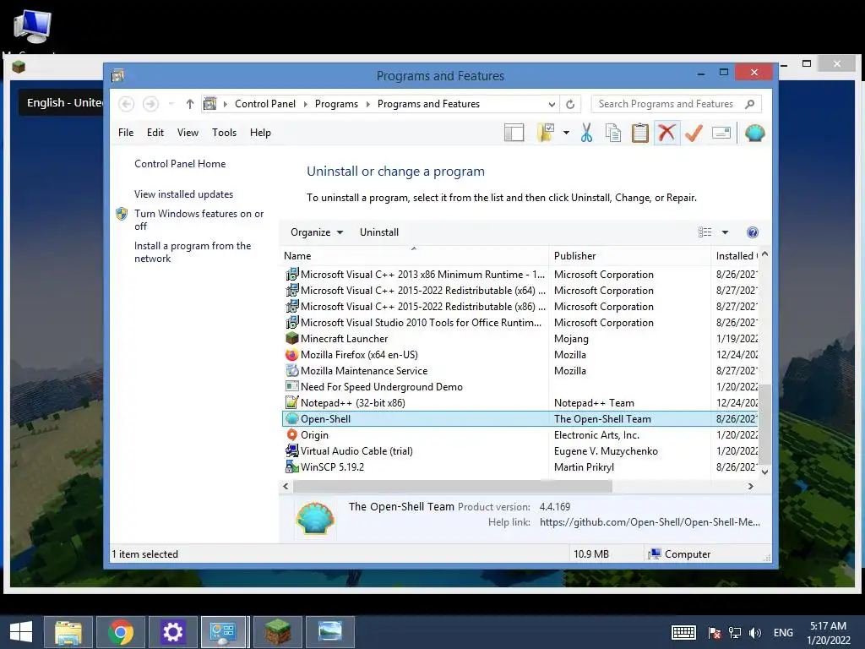Open the view options dropdown arrow
This screenshot has height=649, width=865.
click(725, 232)
